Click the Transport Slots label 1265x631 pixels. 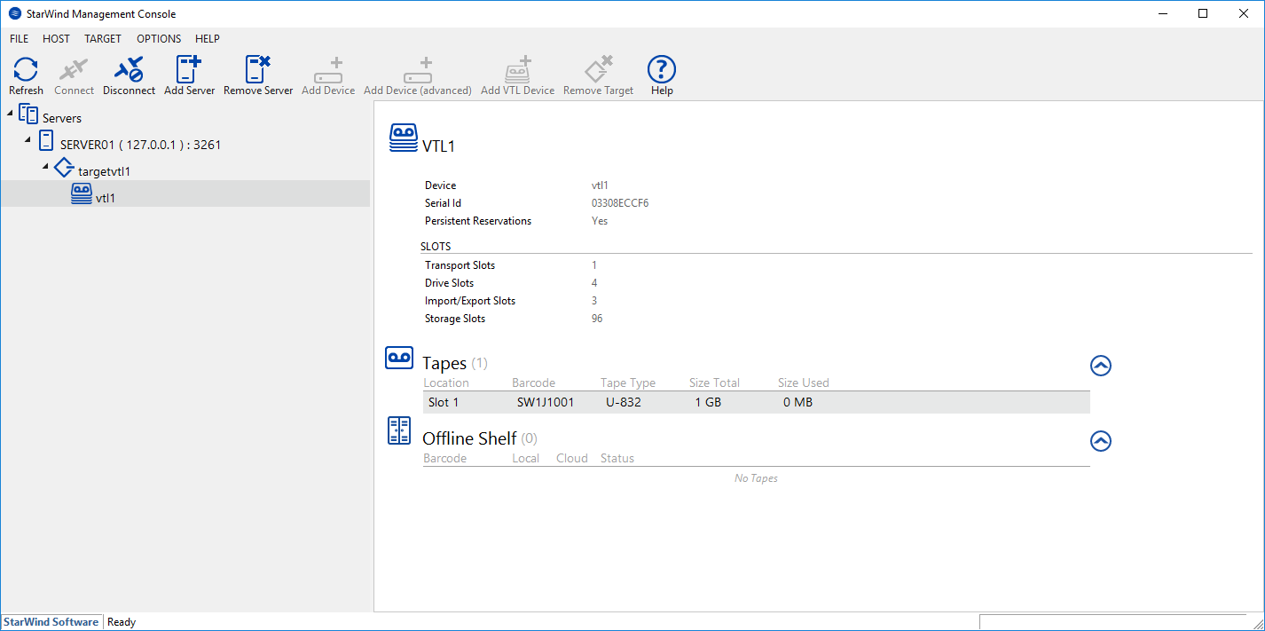[x=460, y=265]
